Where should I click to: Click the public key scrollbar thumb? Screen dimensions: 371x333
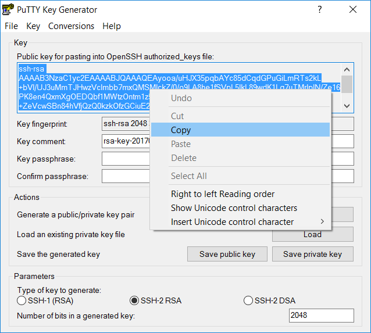tap(347, 84)
